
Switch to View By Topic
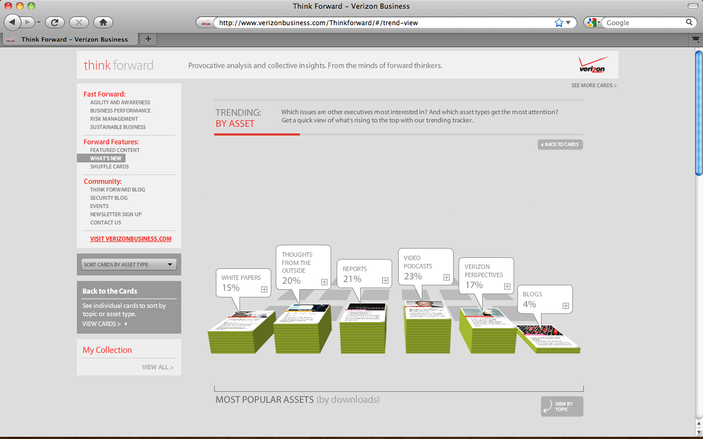pos(562,407)
